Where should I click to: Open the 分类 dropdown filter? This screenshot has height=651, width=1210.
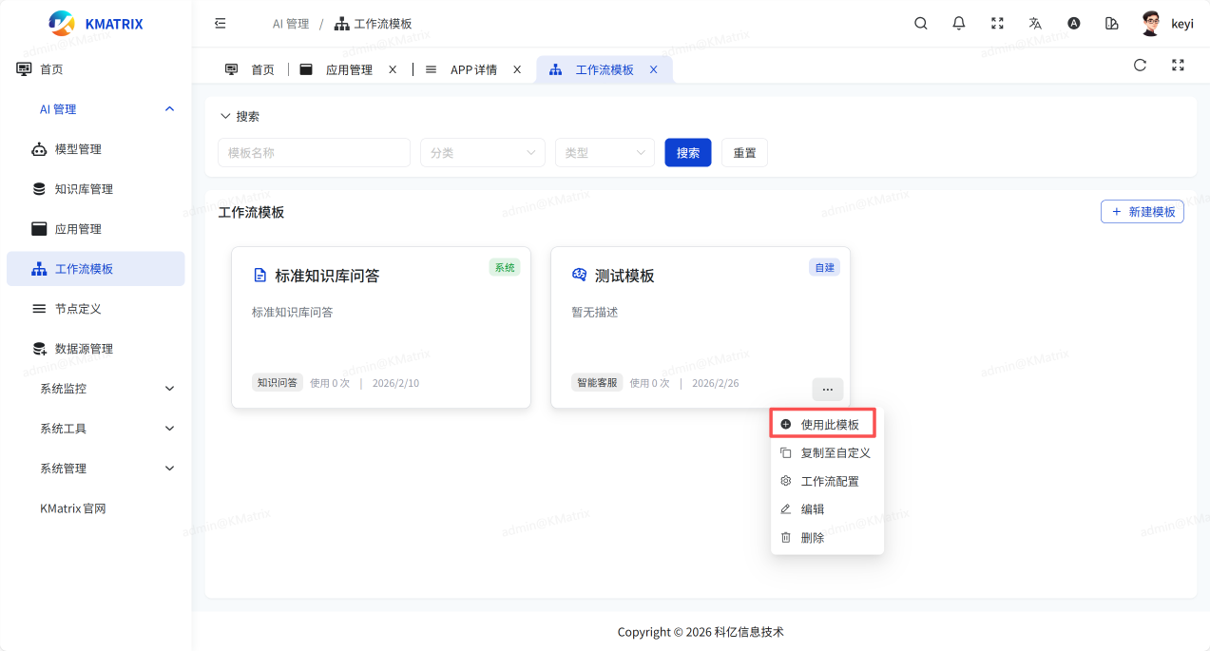pos(482,153)
